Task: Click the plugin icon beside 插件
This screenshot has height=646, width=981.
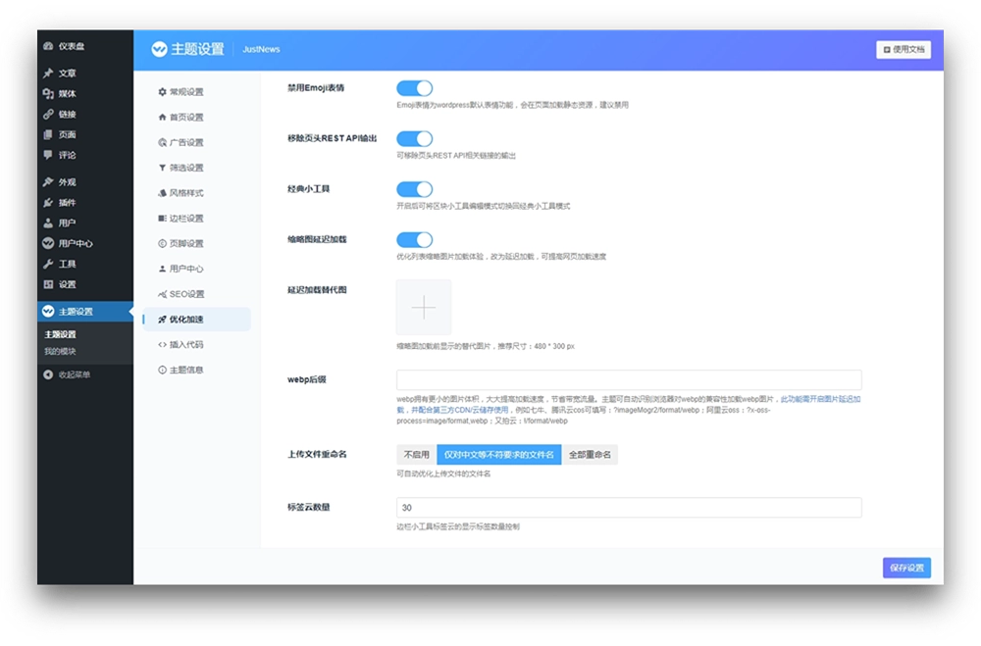Action: click(x=48, y=203)
